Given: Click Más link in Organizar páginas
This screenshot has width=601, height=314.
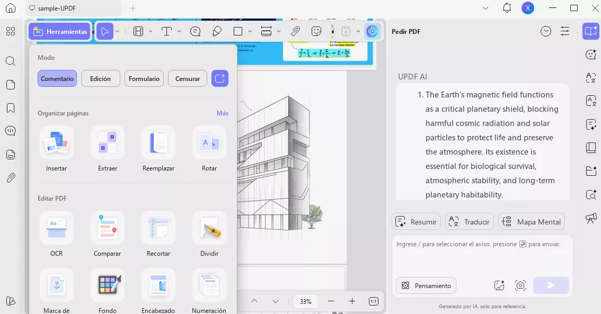Looking at the screenshot, I should (222, 113).
